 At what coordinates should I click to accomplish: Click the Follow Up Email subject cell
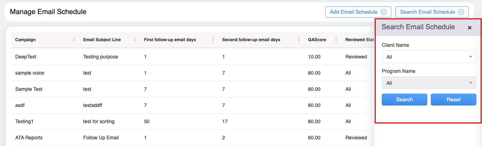tap(101, 138)
